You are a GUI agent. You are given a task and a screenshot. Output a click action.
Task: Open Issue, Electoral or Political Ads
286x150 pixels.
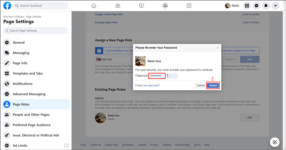pos(36,135)
